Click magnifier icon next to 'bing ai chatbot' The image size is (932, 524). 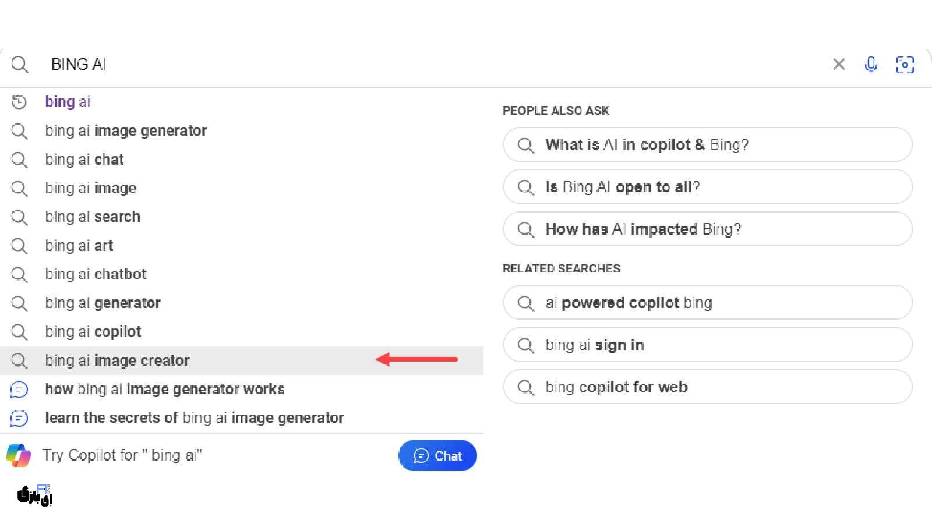click(19, 274)
